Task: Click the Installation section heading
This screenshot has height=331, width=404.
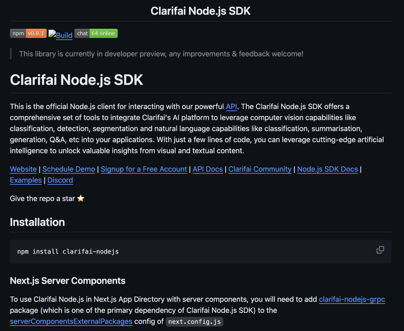Action: point(37,222)
